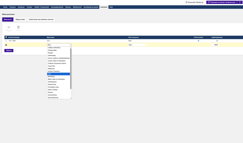The image size is (243, 143).
Task: Click the Lajittelujärjestys column header
Action: click(x=217, y=37)
